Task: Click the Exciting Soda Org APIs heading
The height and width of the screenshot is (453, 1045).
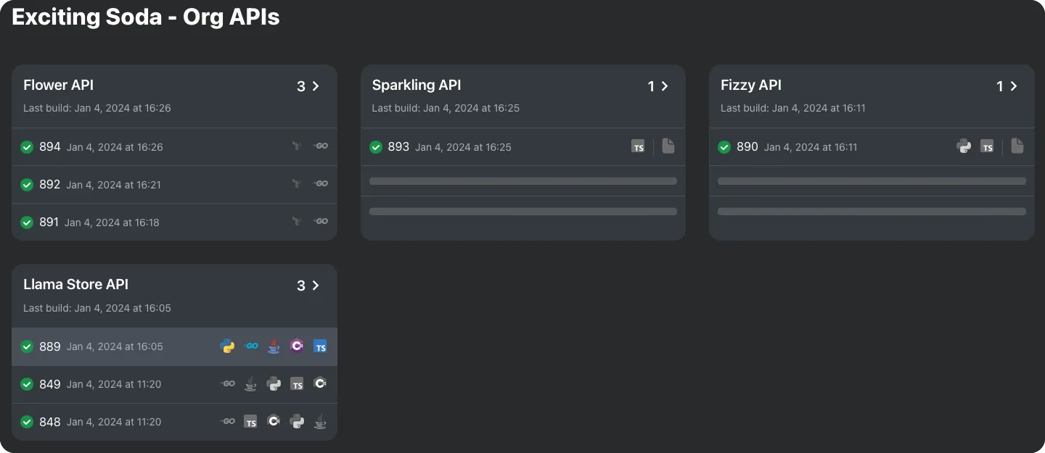Action: [145, 17]
